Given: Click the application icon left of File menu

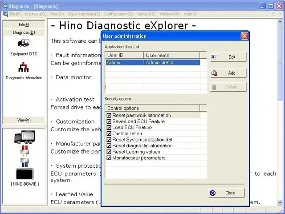Looking at the screenshot, I should point(5,14).
